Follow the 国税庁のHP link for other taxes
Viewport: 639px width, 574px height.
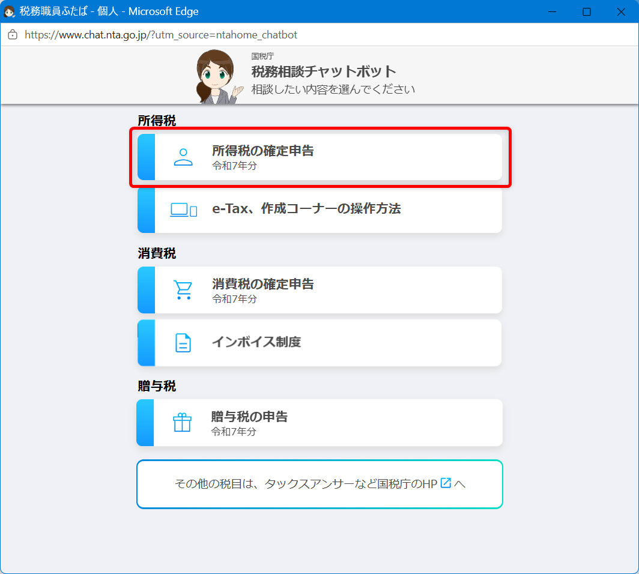320,484
